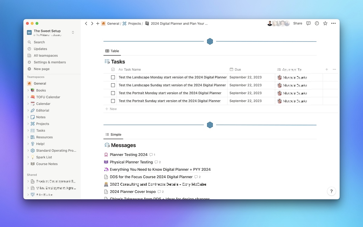Screen dimensions: 363x227
Task: Open the page comments speech-bubble icon
Action: 308,23
